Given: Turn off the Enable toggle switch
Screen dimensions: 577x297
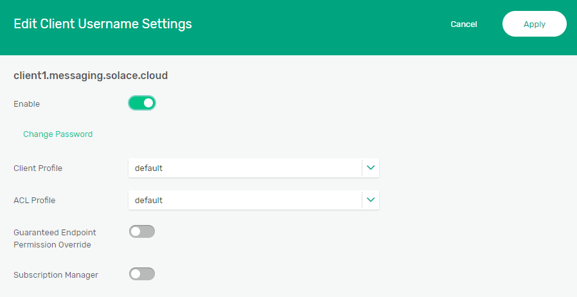Looking at the screenshot, I should (x=142, y=103).
